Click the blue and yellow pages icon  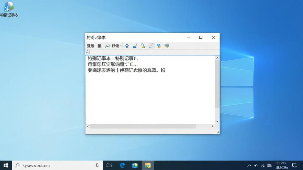(x=159, y=46)
